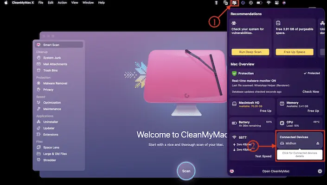The width and height of the screenshot is (327, 185).
Task: Open the Apple menu
Action: [x=6, y=3]
